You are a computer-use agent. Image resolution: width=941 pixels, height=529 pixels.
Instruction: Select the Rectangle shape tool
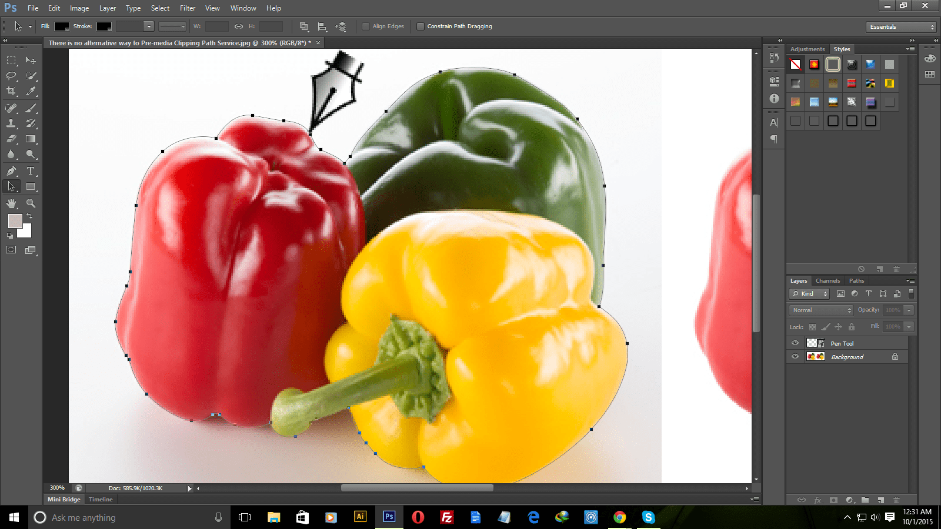pos(31,186)
